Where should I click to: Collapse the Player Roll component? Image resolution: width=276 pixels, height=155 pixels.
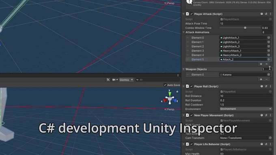(x=183, y=86)
